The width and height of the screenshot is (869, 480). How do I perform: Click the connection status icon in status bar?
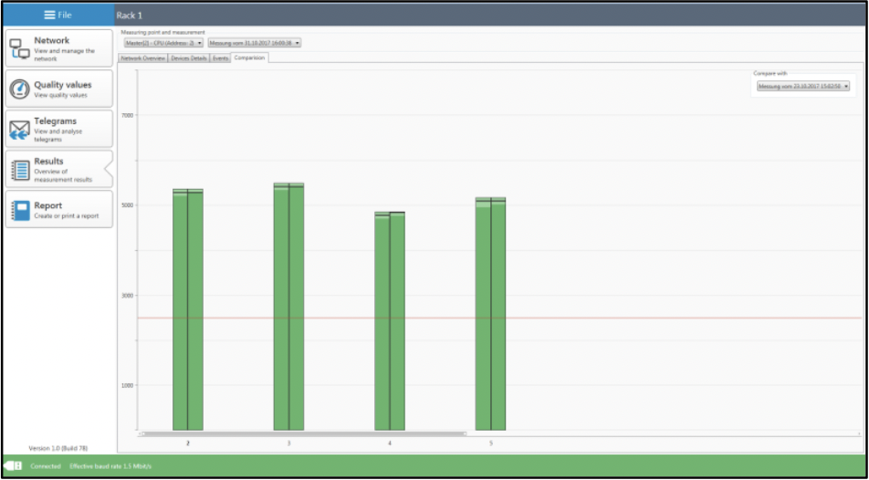pos(14,466)
